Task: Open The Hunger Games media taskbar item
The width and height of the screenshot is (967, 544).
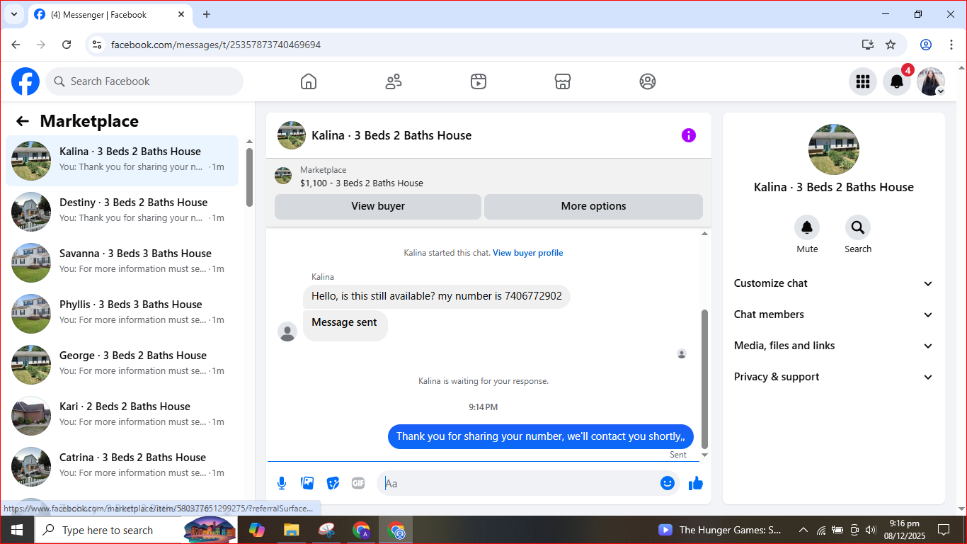Action: pos(720,530)
